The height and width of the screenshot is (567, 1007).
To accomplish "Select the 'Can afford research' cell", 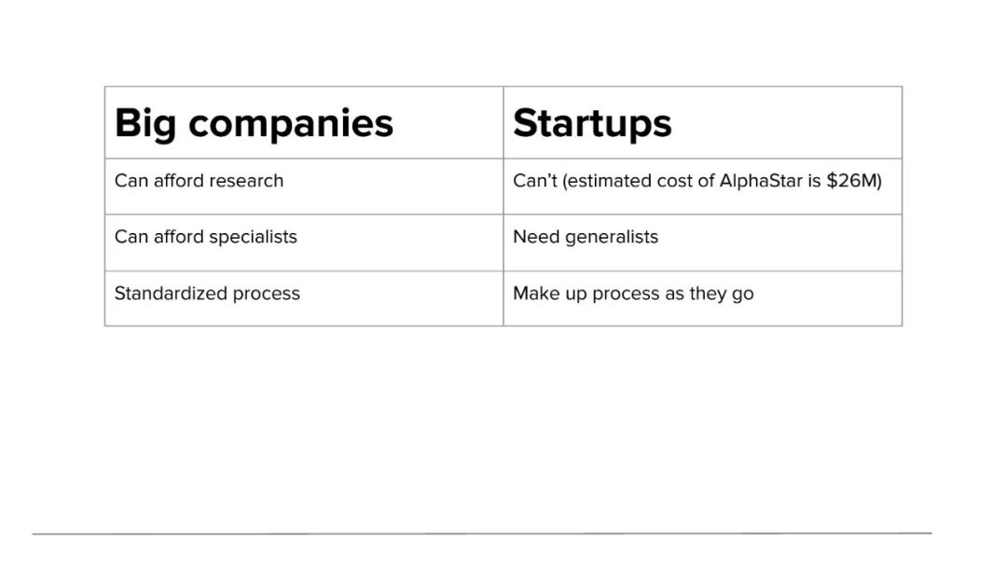I will click(x=304, y=187).
